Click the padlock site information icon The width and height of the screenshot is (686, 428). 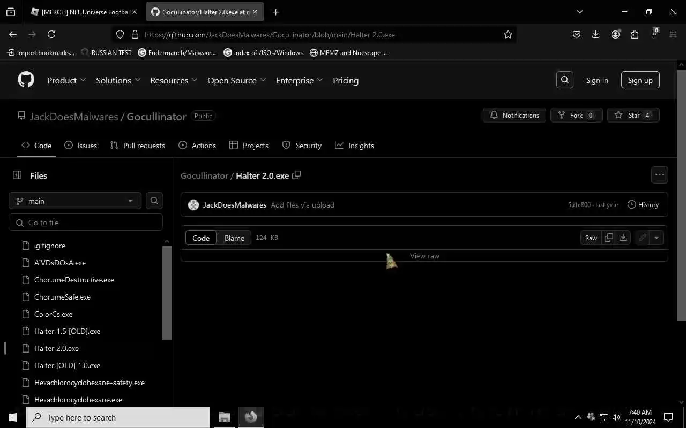[x=135, y=34]
